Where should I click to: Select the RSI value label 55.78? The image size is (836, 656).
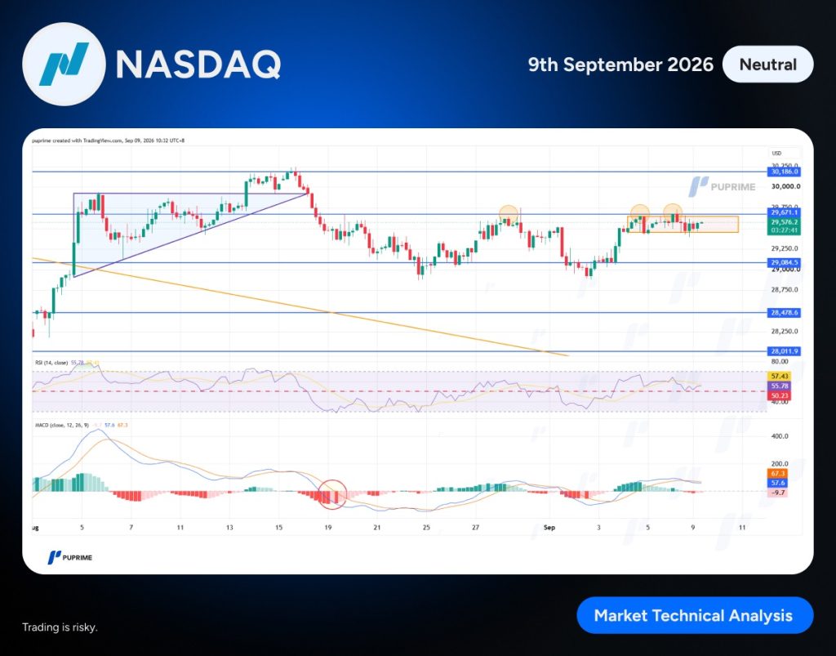(780, 386)
